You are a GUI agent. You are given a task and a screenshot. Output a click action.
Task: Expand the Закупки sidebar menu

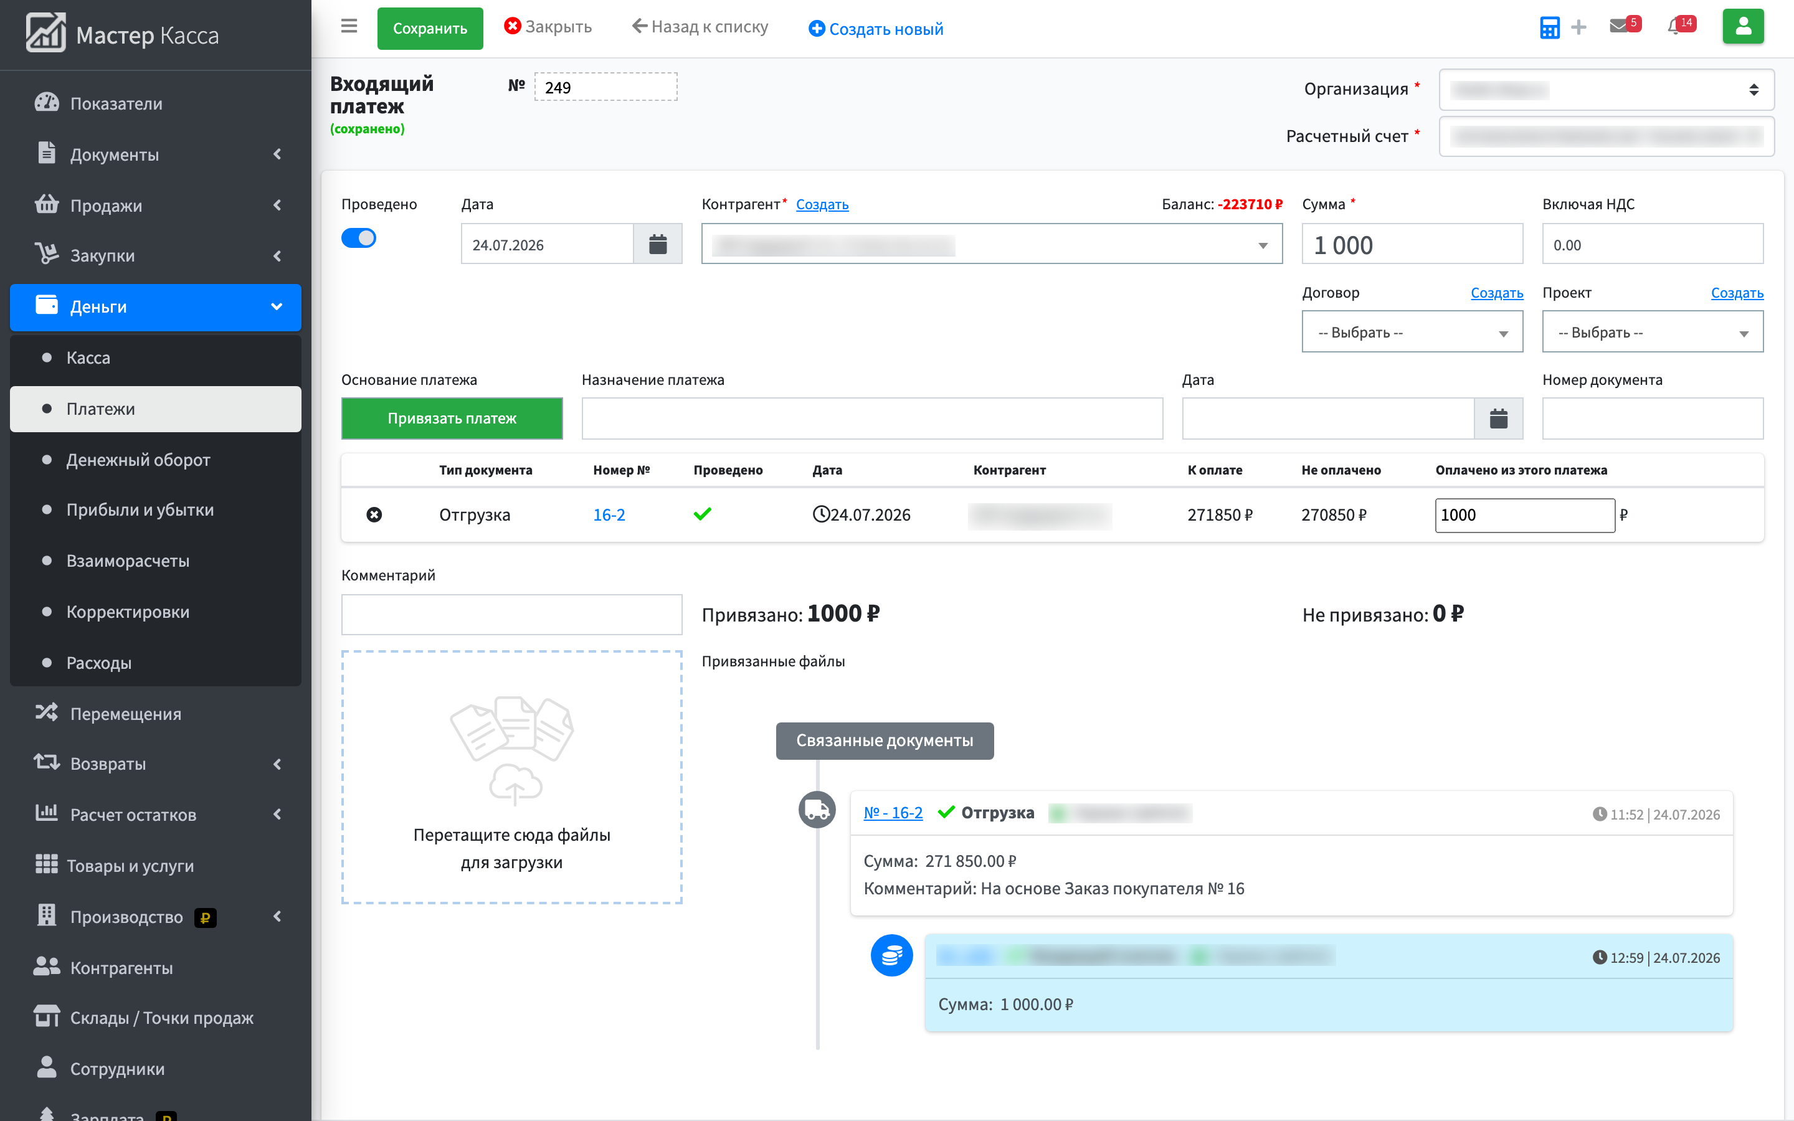click(x=156, y=256)
